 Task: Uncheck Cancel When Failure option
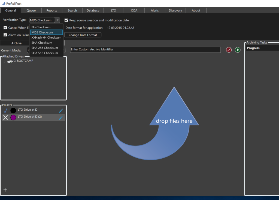click(x=5, y=28)
